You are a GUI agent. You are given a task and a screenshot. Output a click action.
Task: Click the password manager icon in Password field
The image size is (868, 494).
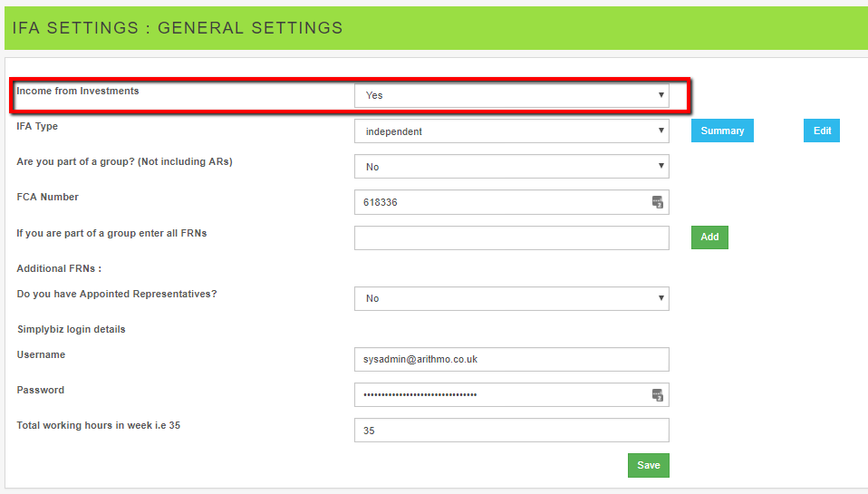pyautogui.click(x=658, y=394)
